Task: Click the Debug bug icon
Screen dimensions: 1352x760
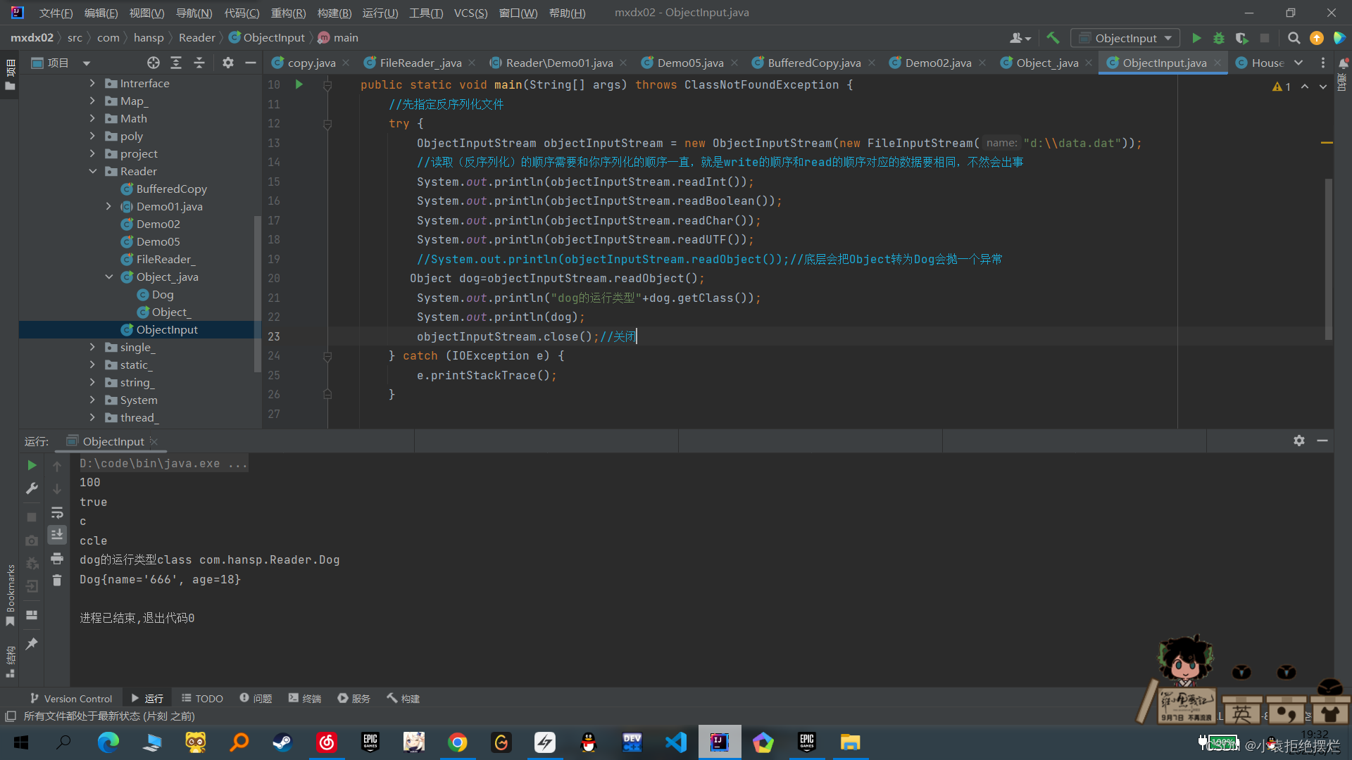Action: click(x=1219, y=38)
